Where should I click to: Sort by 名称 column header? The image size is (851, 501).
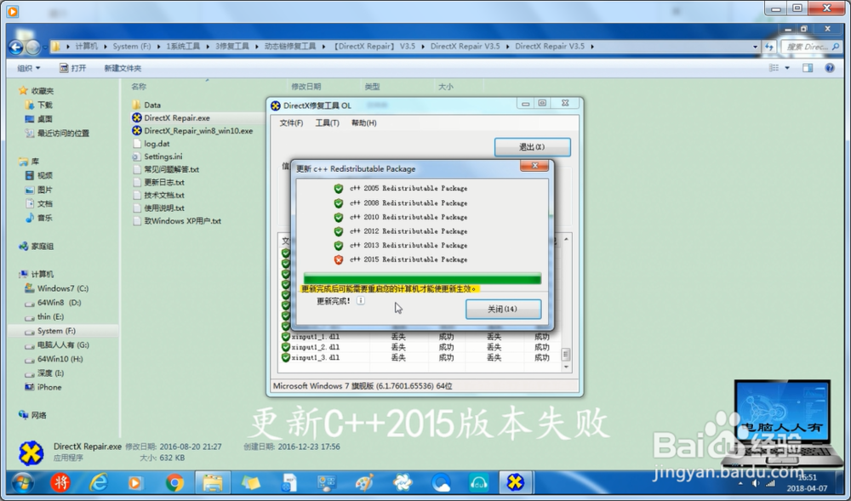[x=139, y=87]
